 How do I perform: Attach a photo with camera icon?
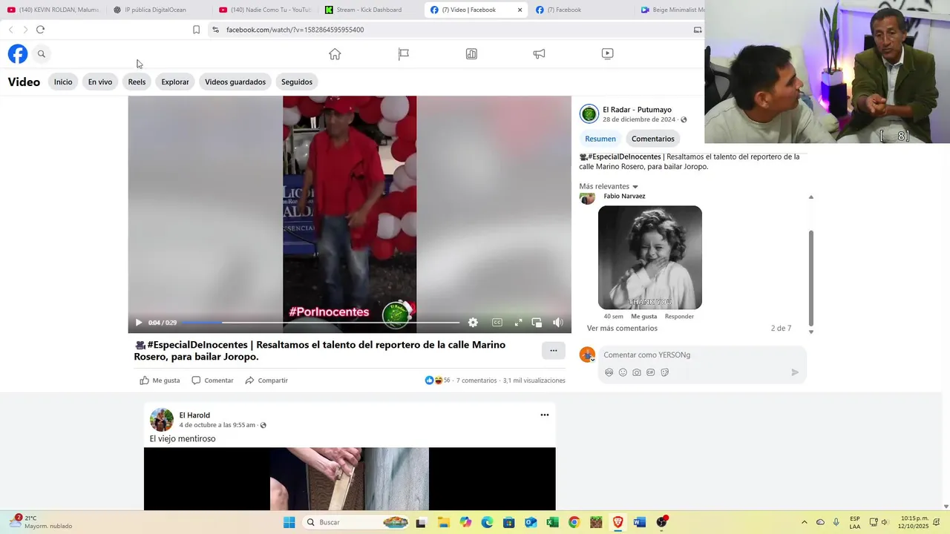pyautogui.click(x=637, y=372)
